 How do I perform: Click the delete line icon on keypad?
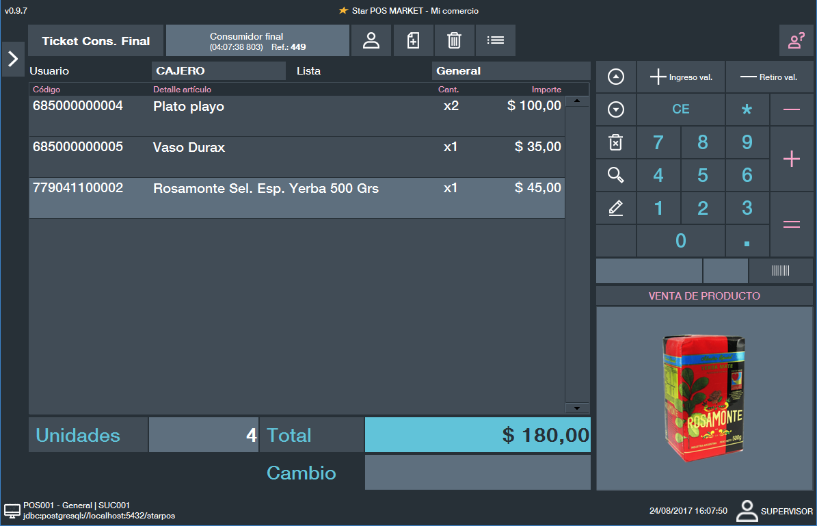tap(615, 142)
